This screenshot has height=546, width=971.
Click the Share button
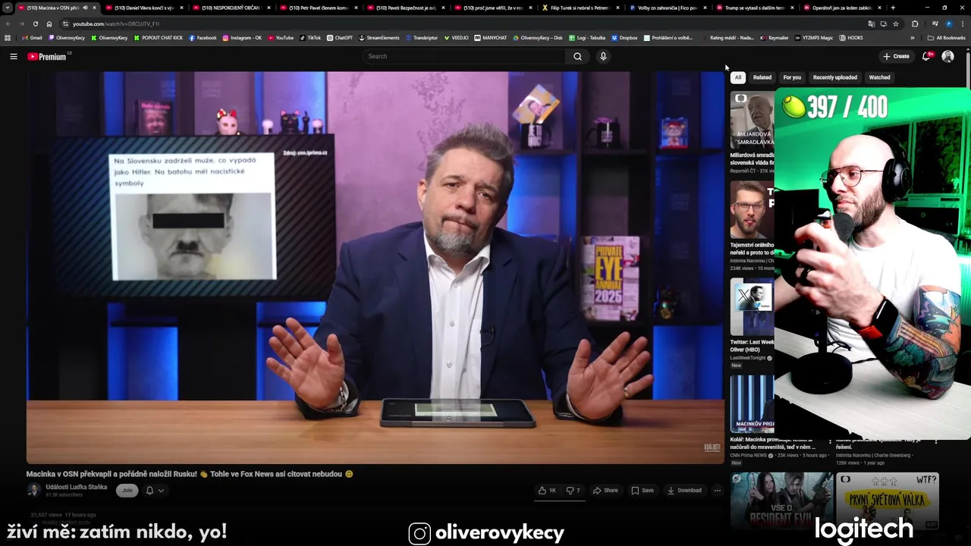[x=605, y=491]
